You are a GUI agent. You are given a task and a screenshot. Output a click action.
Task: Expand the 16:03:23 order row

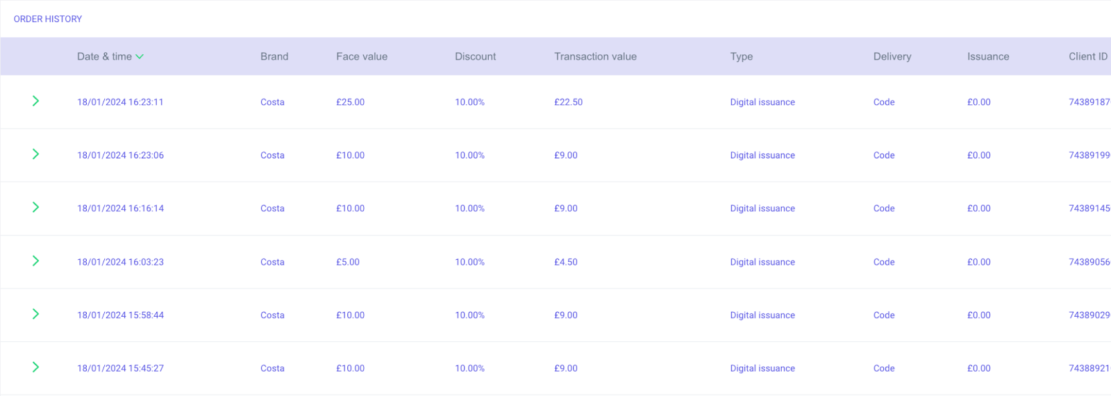click(35, 261)
